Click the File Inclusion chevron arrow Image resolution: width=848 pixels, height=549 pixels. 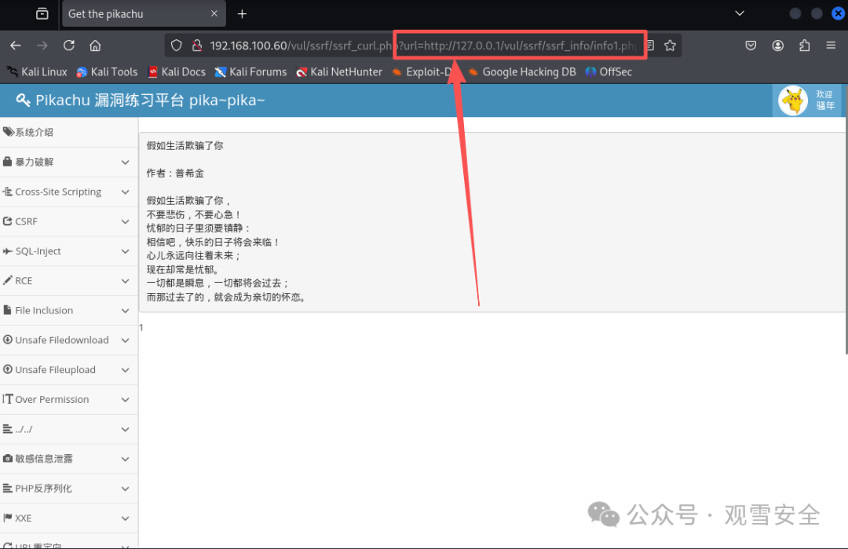126,310
